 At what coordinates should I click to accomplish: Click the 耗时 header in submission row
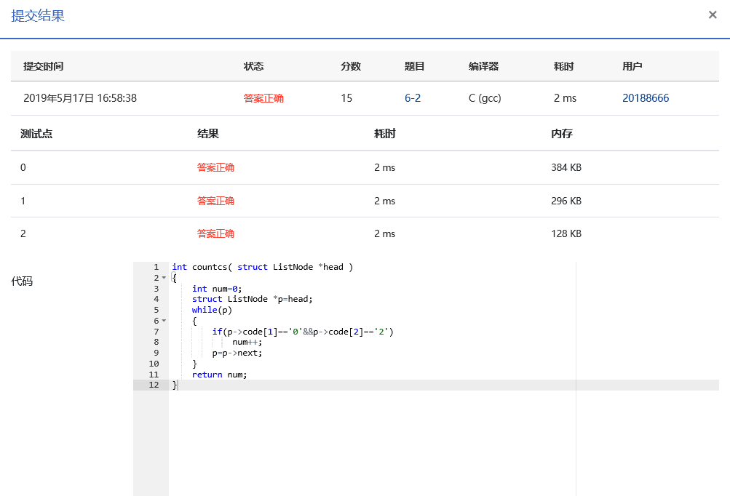pyautogui.click(x=563, y=66)
